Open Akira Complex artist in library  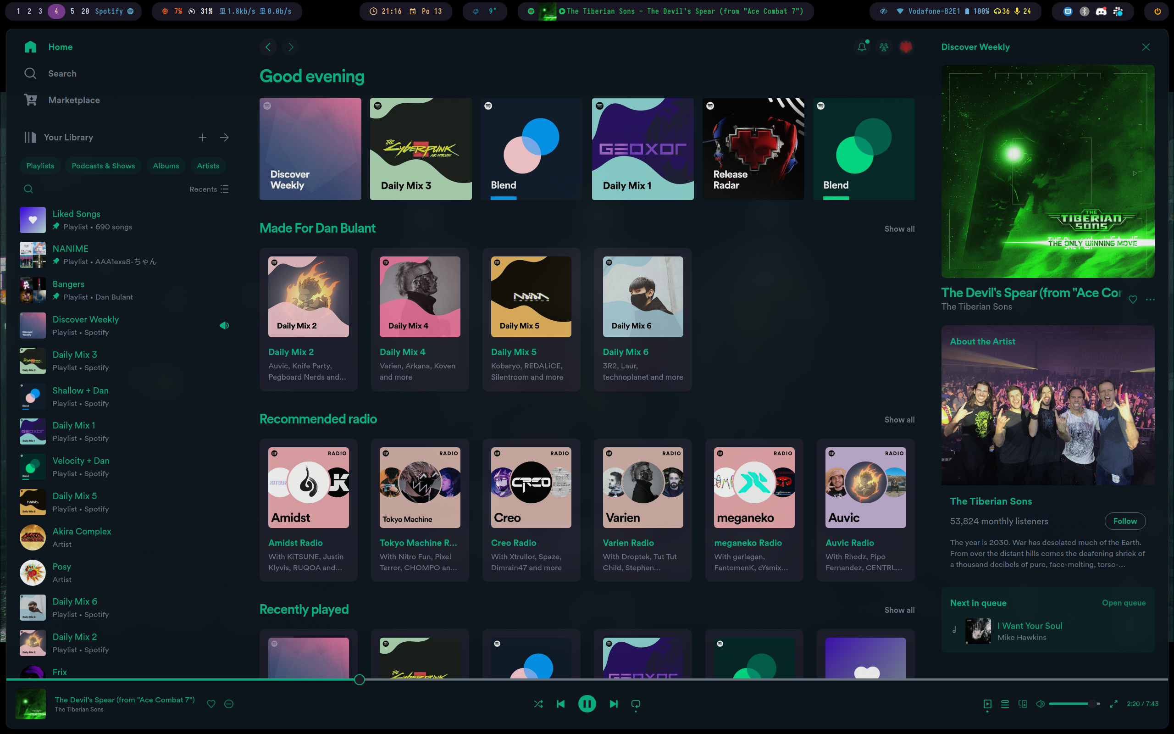(x=125, y=537)
